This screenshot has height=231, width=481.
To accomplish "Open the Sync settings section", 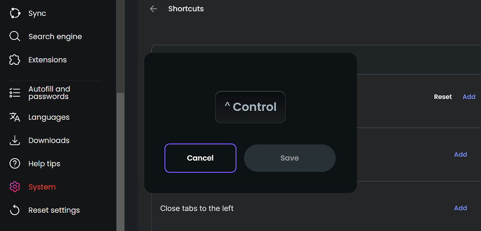I will (x=37, y=13).
